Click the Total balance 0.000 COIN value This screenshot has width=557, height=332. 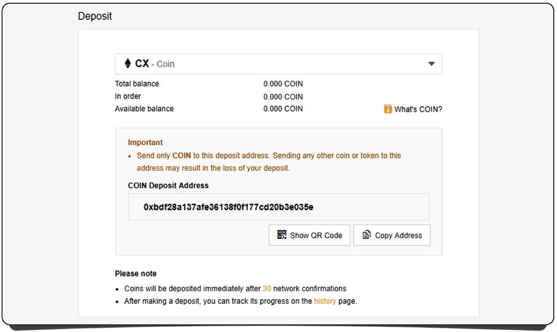[x=283, y=84]
